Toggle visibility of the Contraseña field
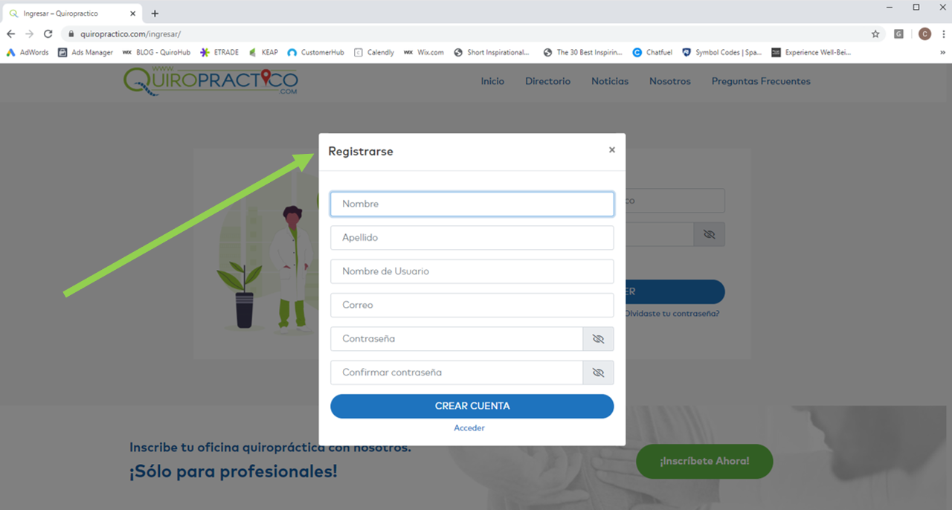 click(598, 339)
